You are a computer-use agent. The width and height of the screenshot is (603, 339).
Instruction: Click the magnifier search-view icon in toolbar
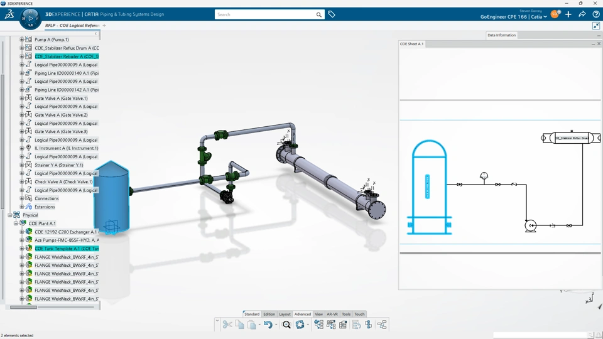tap(286, 325)
